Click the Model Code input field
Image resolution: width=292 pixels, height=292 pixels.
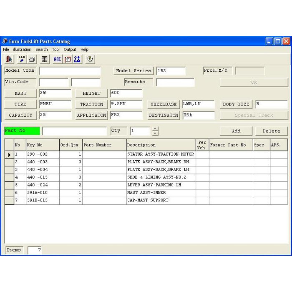pos(70,71)
